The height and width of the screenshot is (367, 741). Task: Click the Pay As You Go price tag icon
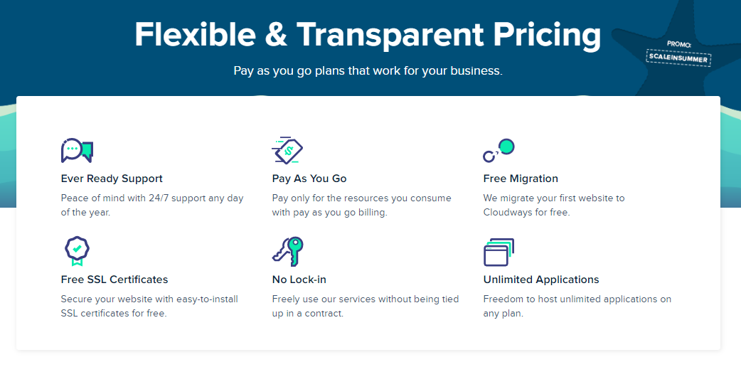[287, 151]
